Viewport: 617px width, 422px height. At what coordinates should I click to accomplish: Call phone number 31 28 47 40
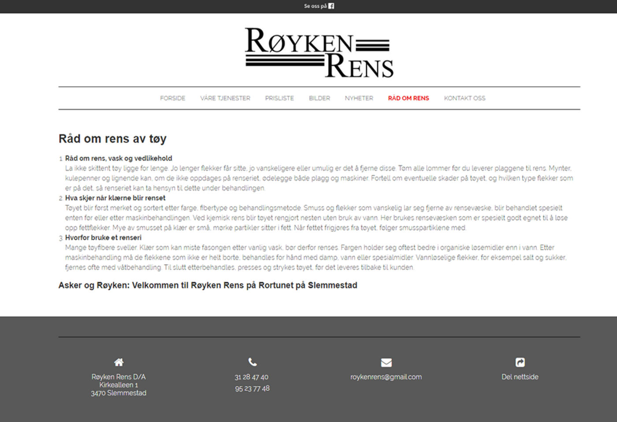click(x=252, y=377)
